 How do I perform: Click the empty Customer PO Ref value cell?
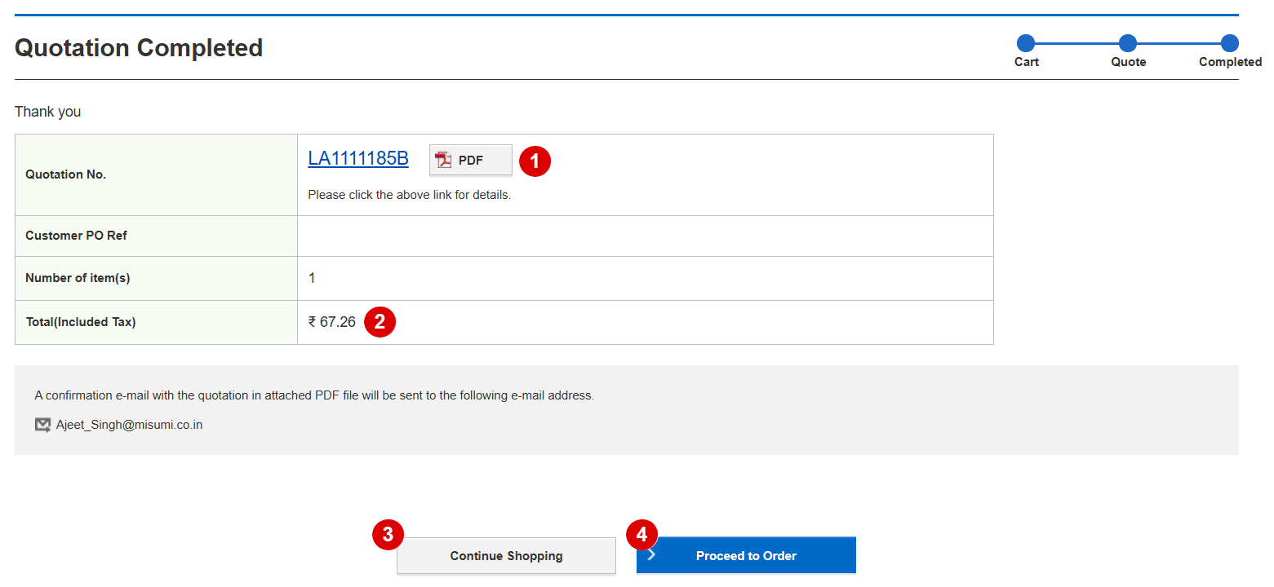point(645,236)
